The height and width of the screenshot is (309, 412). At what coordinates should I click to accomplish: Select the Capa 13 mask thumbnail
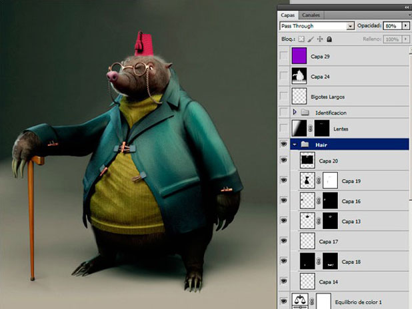tap(330, 221)
